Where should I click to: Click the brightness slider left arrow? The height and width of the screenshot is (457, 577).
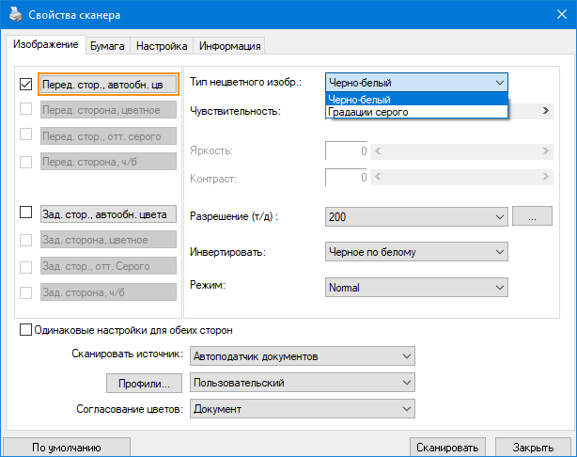click(x=377, y=150)
